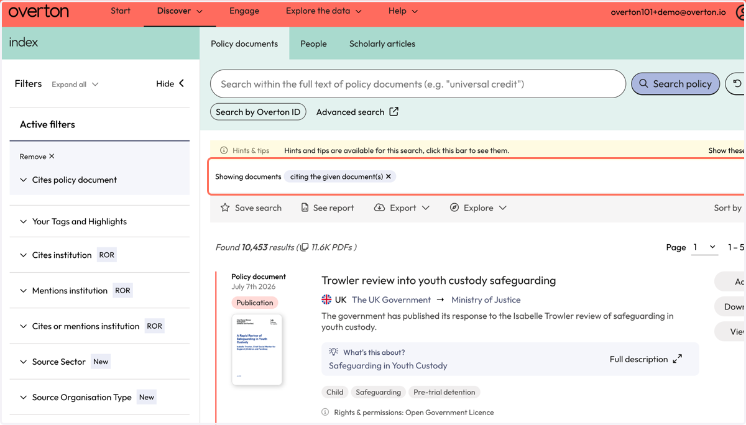
Task: Open the Explore dropdown
Action: coord(478,208)
